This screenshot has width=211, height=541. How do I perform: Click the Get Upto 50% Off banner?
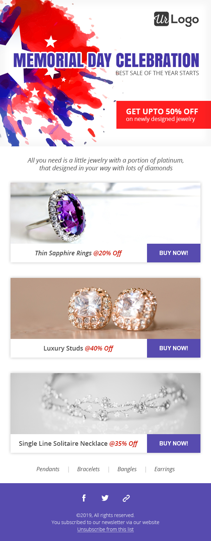tap(164, 115)
